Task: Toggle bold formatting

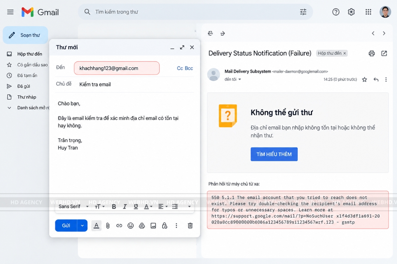Action: (114, 207)
